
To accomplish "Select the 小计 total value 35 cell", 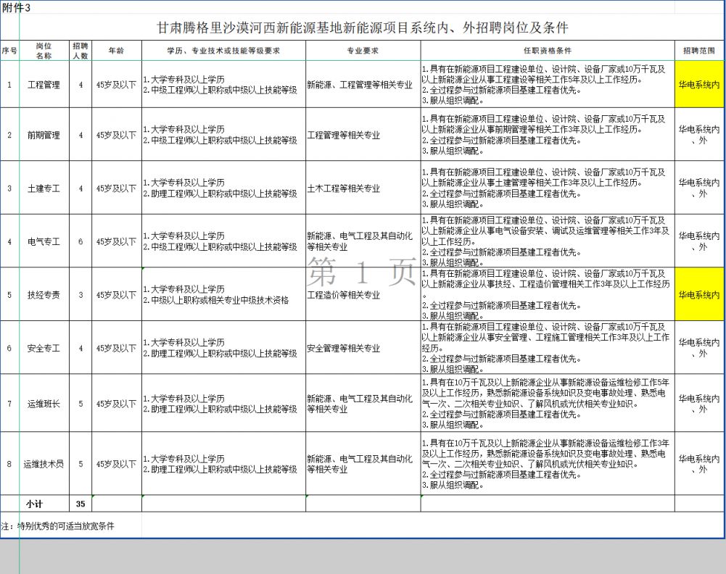I will tap(81, 504).
